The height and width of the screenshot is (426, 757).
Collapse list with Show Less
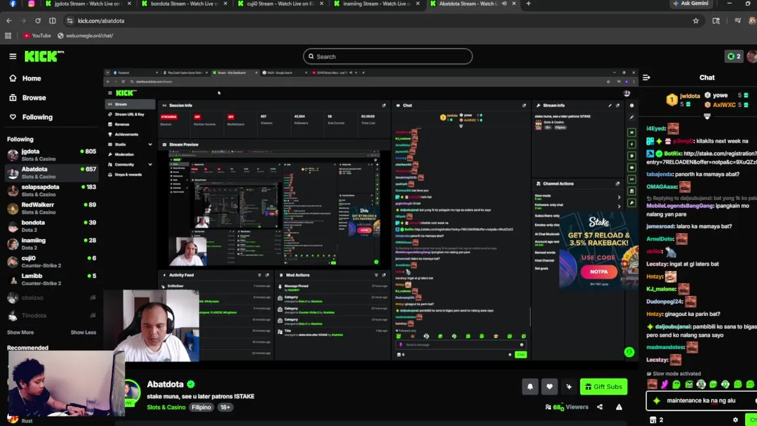click(83, 333)
